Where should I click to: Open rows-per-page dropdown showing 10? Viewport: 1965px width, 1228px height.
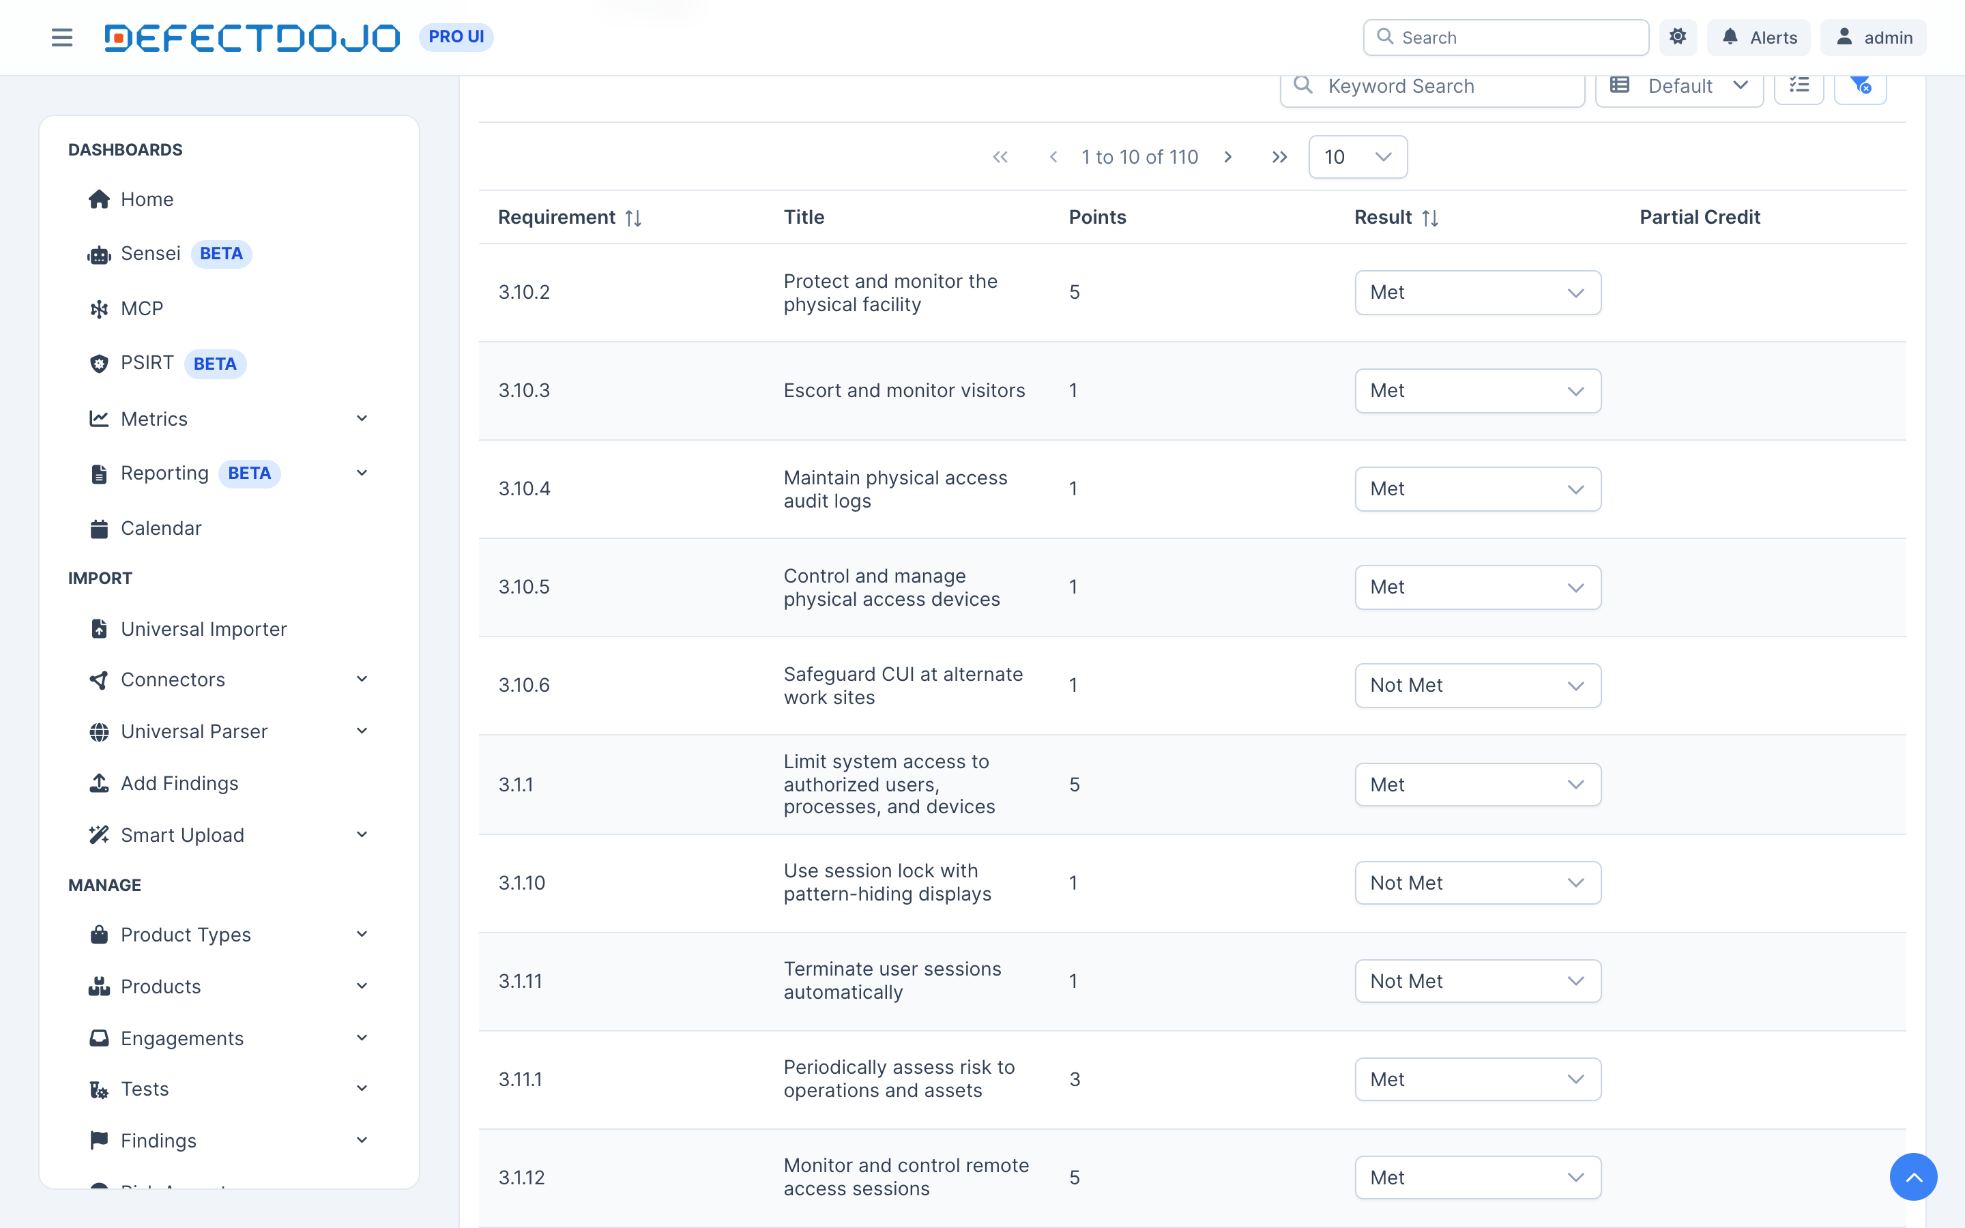[x=1358, y=157]
